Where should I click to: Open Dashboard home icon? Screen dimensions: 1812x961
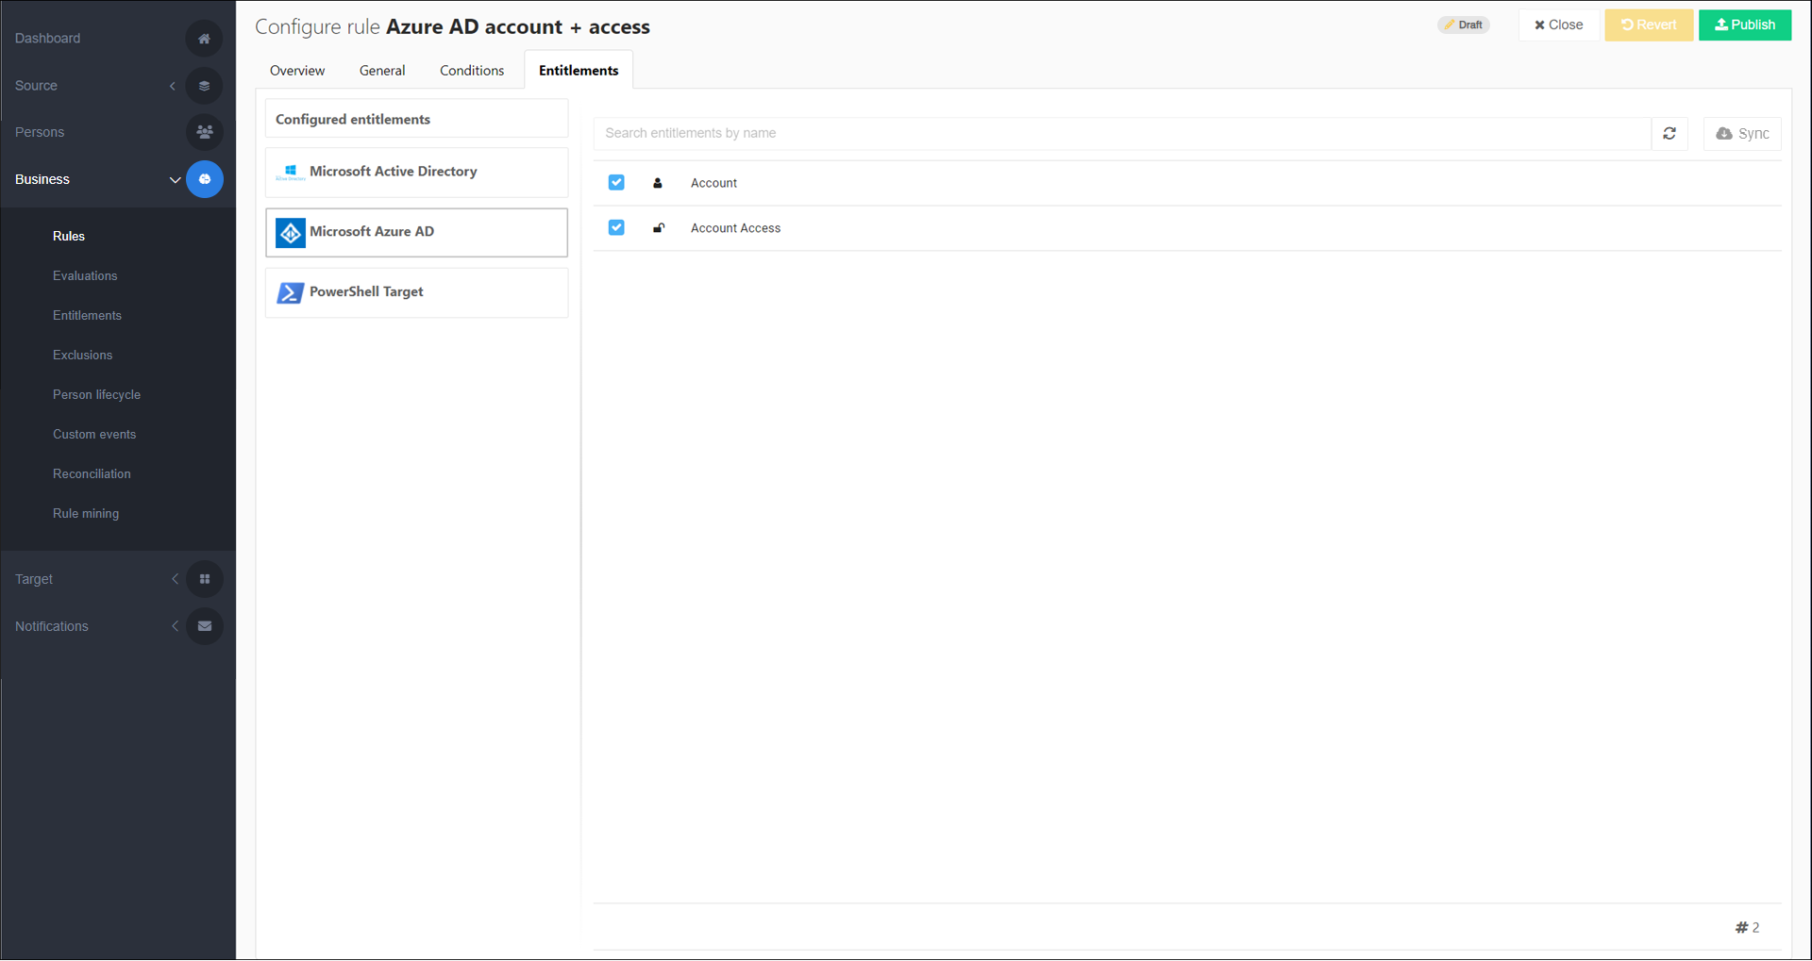204,39
